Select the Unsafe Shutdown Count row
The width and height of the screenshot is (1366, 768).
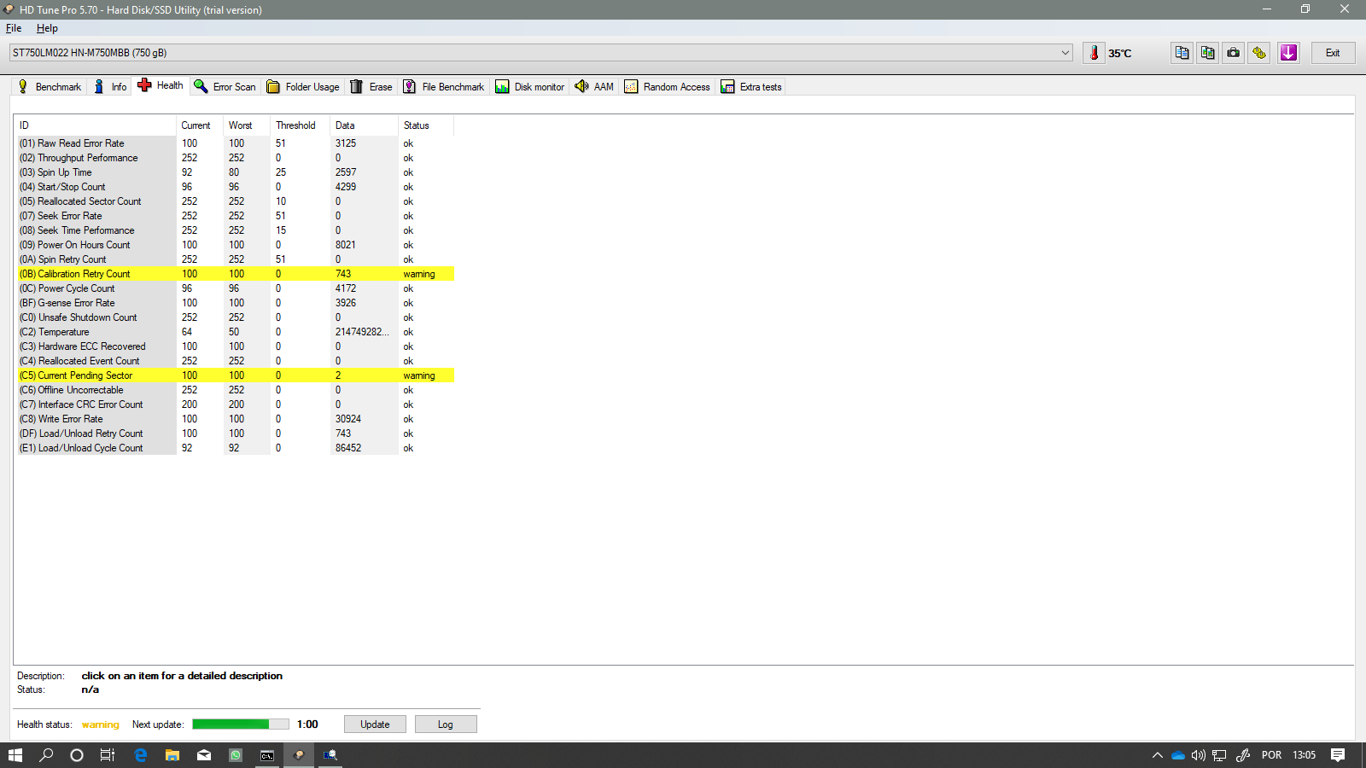click(236, 317)
